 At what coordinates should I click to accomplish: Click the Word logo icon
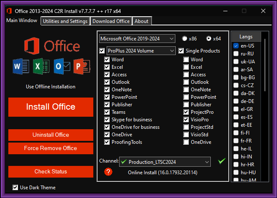pyautogui.click(x=21, y=66)
